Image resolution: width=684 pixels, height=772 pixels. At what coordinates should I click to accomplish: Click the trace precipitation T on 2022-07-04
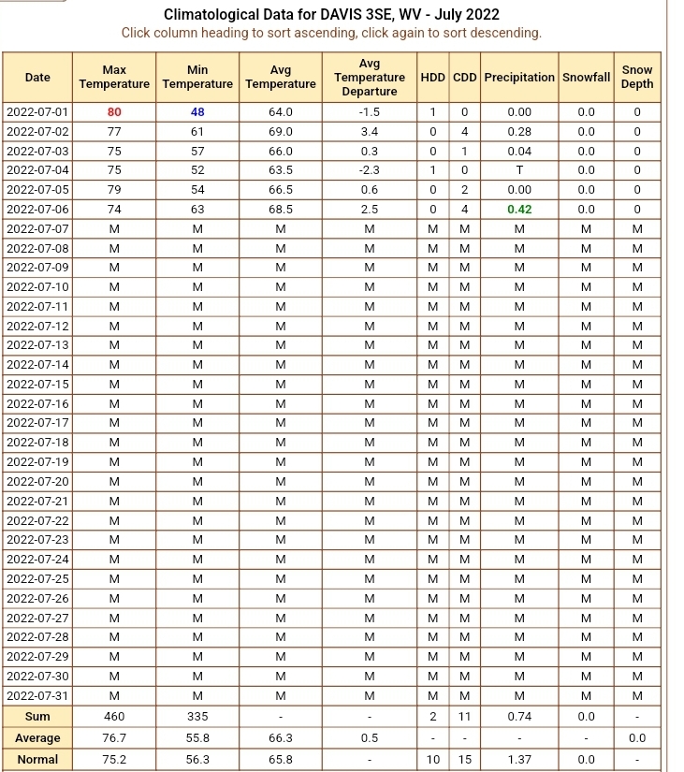519,170
